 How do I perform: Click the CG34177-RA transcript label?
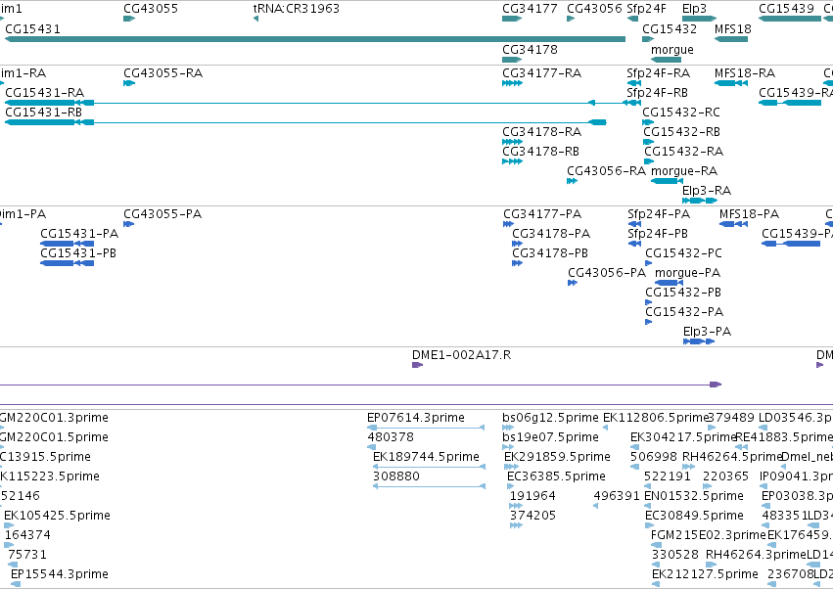(542, 72)
